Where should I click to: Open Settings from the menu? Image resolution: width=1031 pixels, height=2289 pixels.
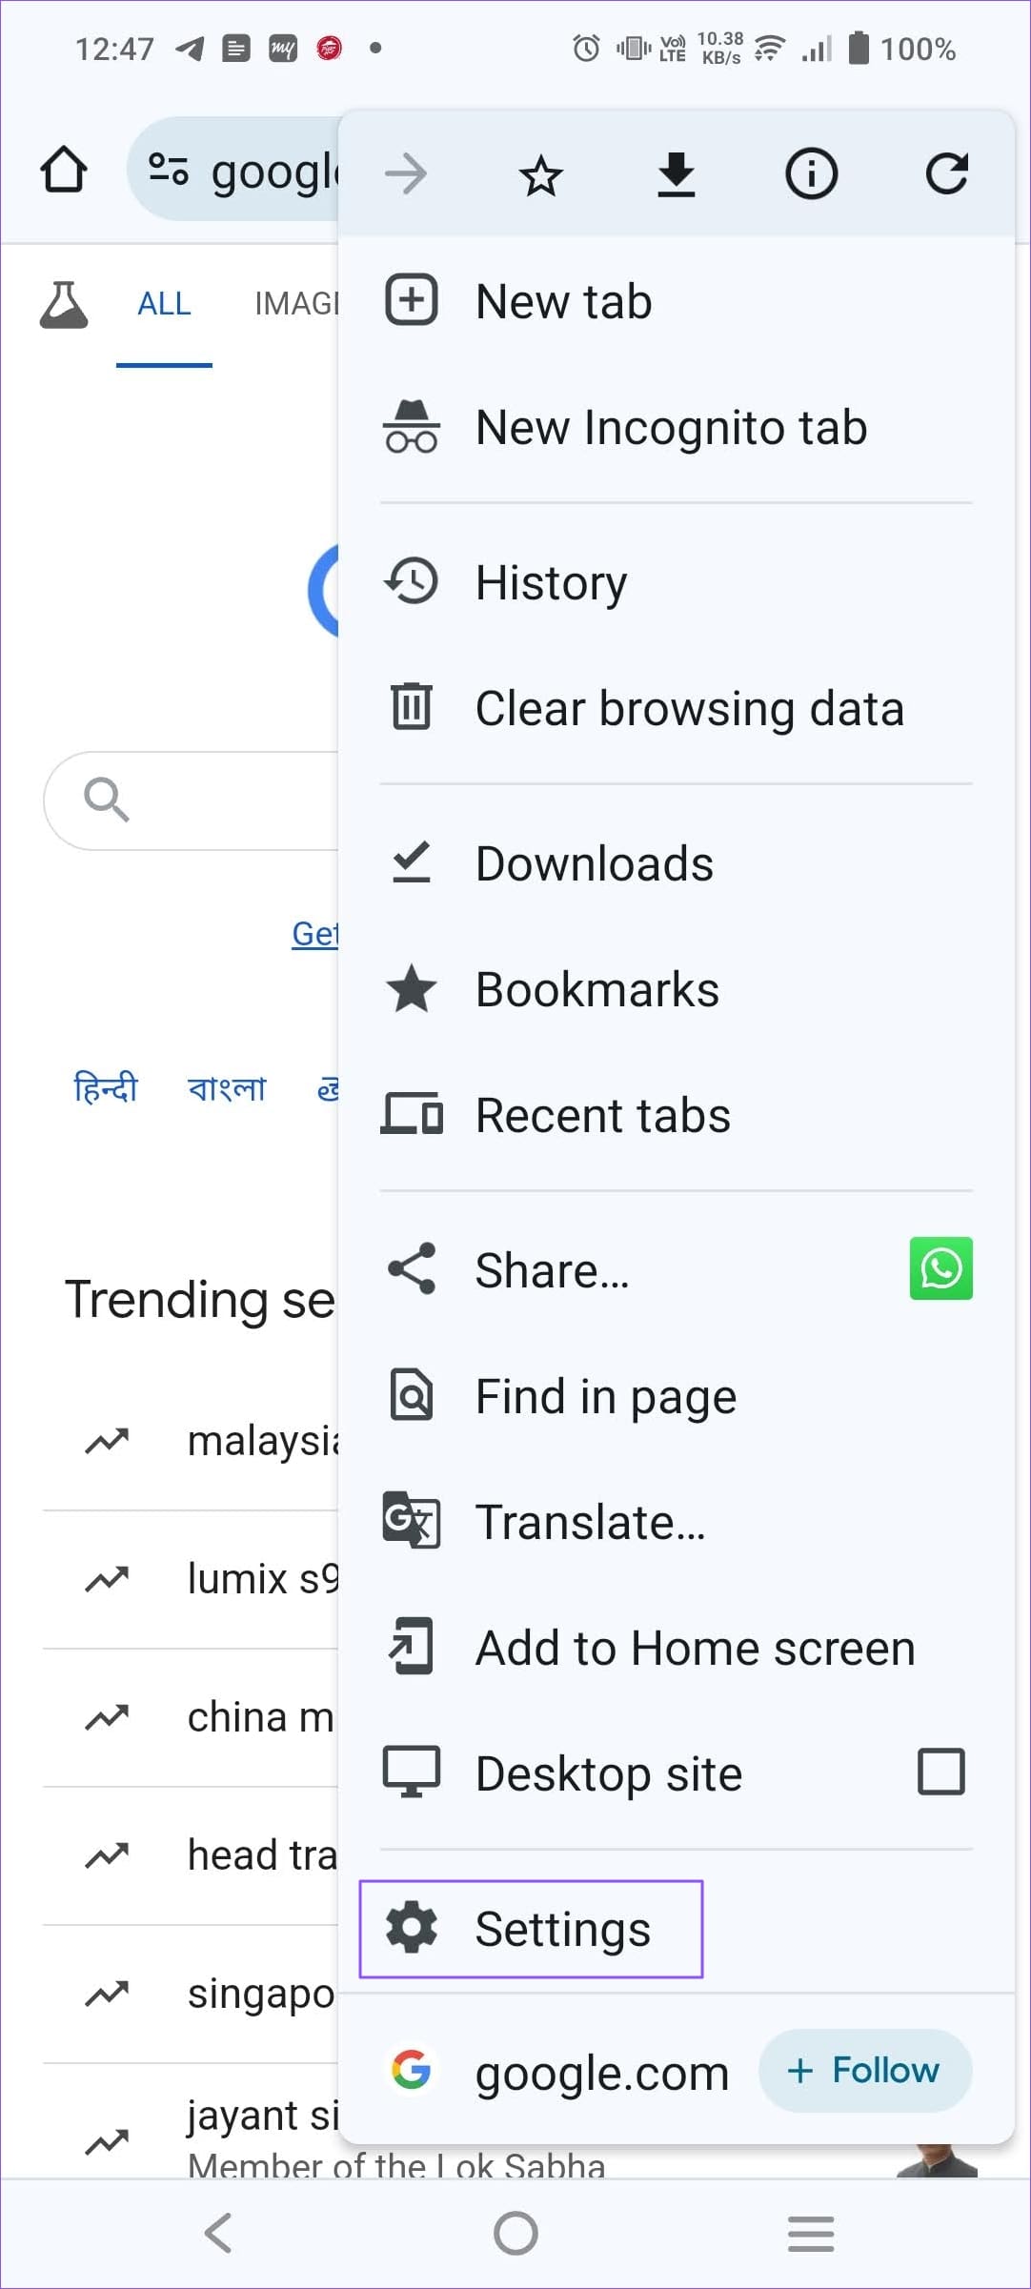click(562, 1928)
